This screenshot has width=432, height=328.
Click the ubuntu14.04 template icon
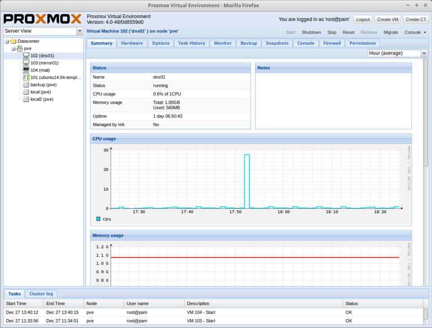point(26,77)
